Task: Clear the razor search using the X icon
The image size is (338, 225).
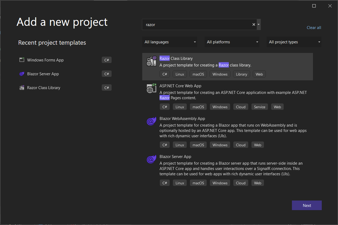Action: click(x=254, y=24)
